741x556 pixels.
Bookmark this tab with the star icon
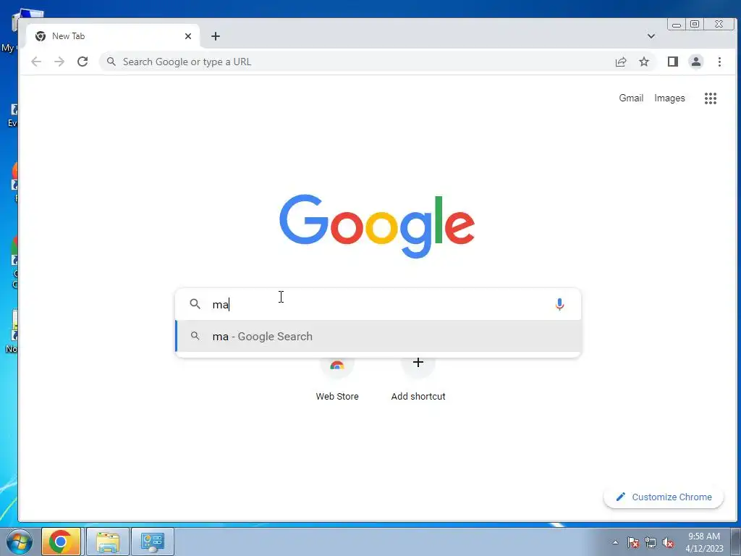tap(644, 62)
